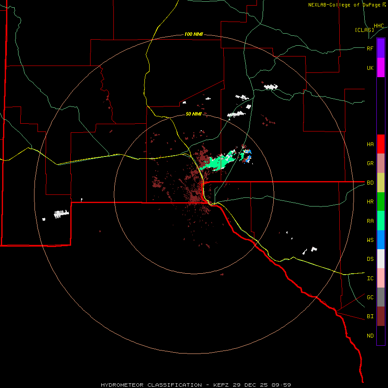This screenshot has width=388, height=388.
Task: Click the HA legend label
Action: coord(370,144)
